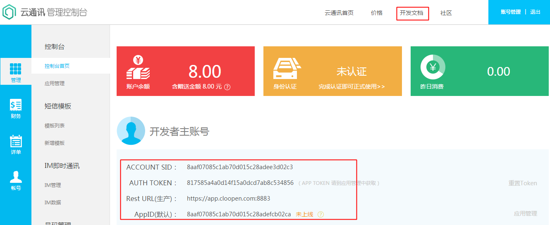The image size is (550, 225).
Task: Click the 云通讯 logo icon
Action: [x=9, y=12]
